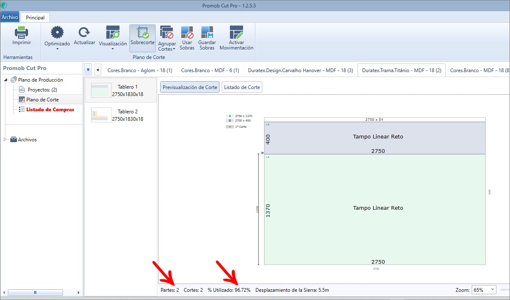
Task: Select Proyectos: (2) tree item
Action: point(42,89)
